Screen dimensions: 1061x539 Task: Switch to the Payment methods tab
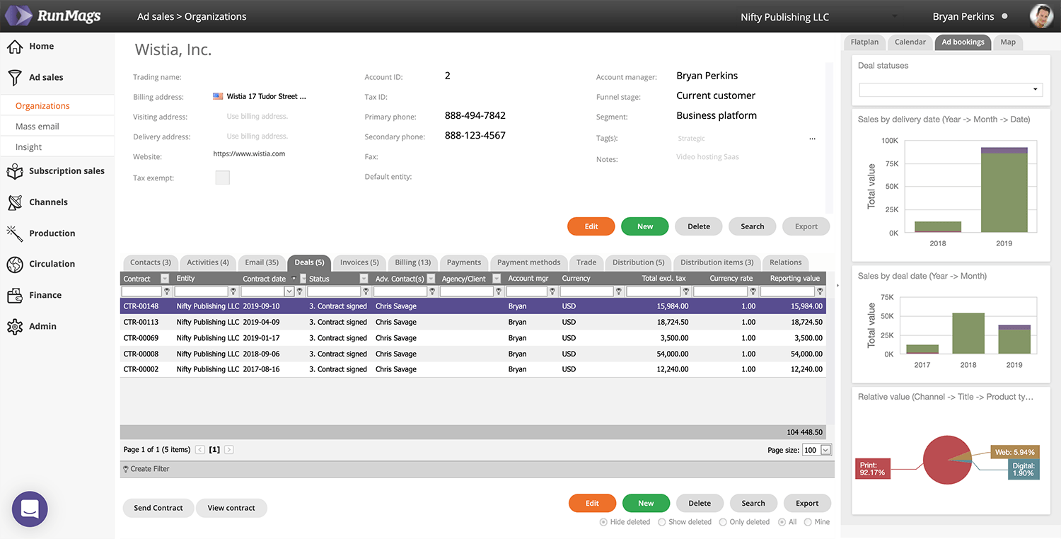pos(529,262)
